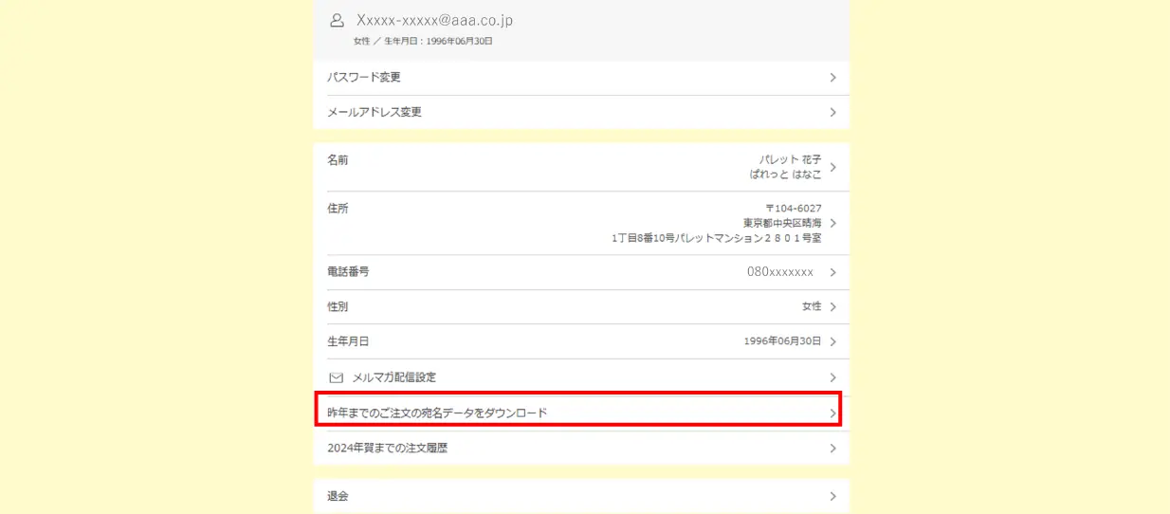Click the chevron on the 生年月日 row
The height and width of the screenshot is (514, 1170).
tap(832, 341)
